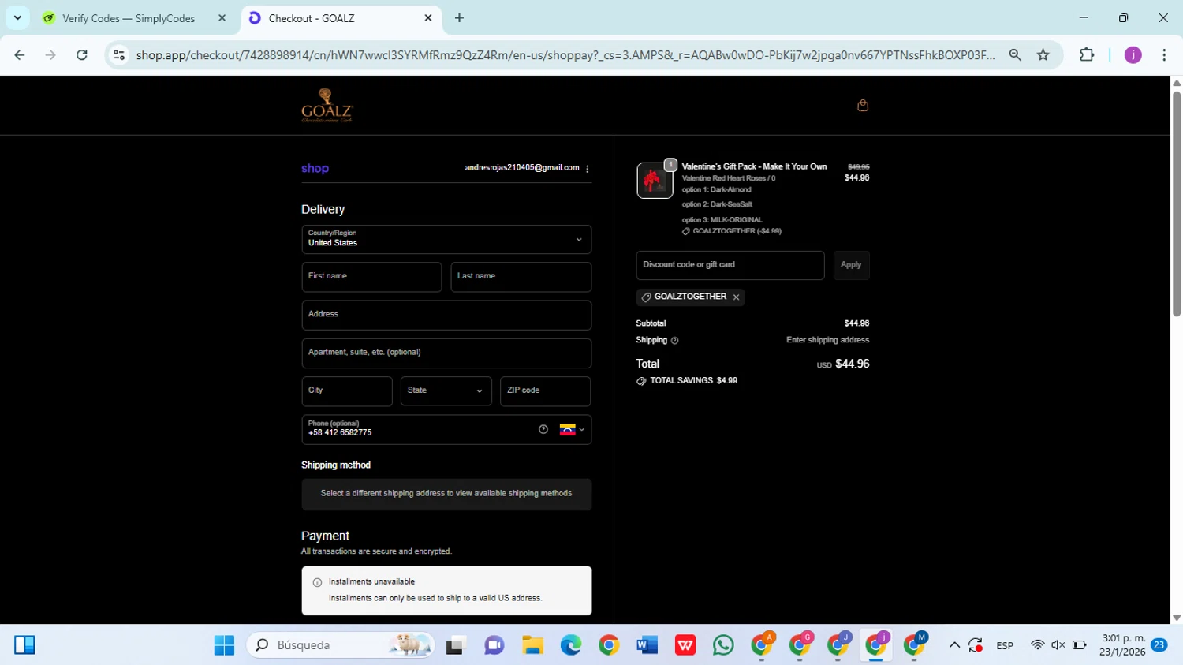The width and height of the screenshot is (1183, 665).
Task: Click the URL address bar
Action: [x=565, y=55]
